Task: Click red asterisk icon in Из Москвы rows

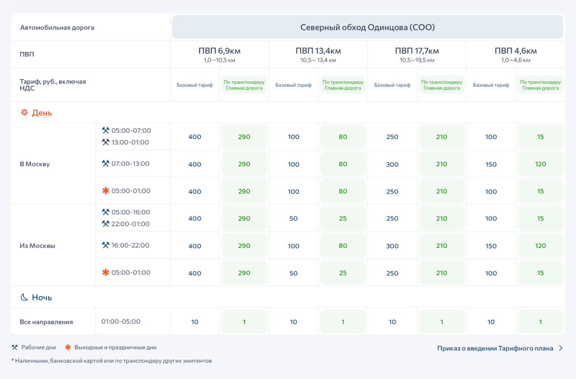Action: click(x=106, y=272)
